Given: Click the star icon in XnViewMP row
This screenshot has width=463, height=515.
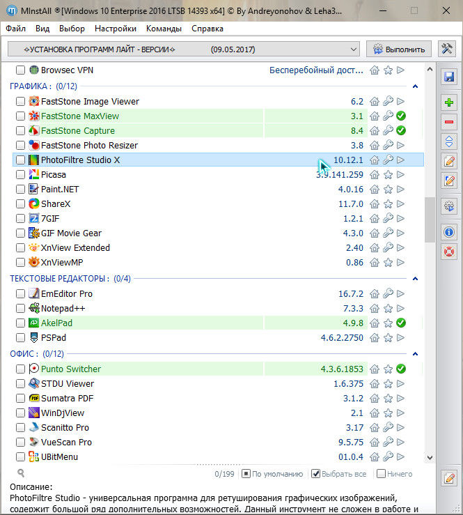Looking at the screenshot, I should coord(389,263).
